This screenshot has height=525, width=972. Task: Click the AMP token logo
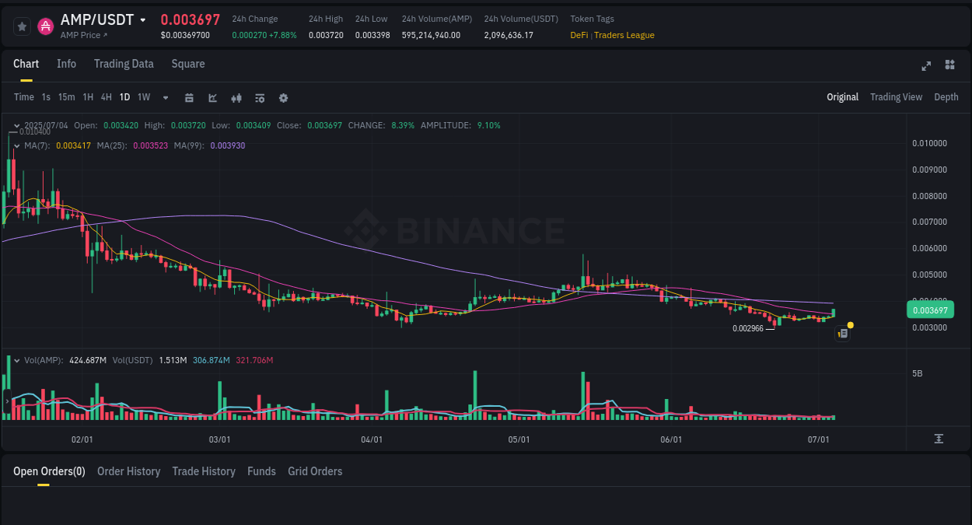46,26
